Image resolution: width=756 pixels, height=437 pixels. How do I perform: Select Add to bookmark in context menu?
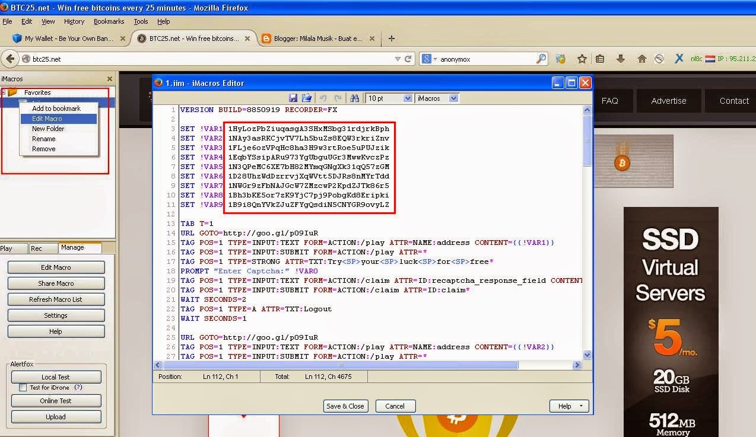[58, 109]
